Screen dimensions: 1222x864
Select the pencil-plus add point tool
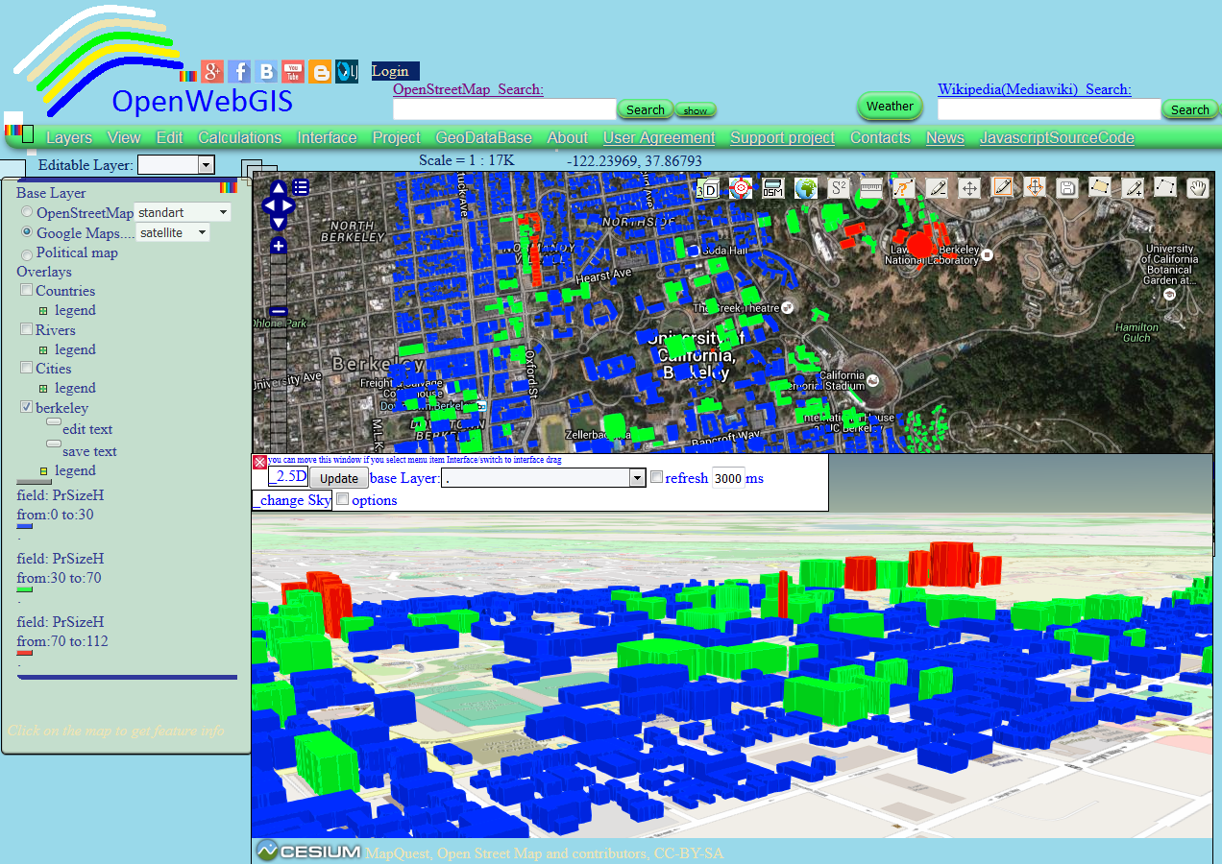tap(1133, 188)
